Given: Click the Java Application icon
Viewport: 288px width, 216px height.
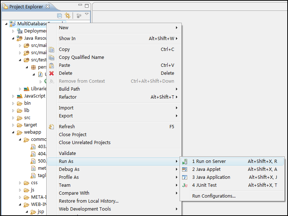Looking at the screenshot, I should coord(185,177).
